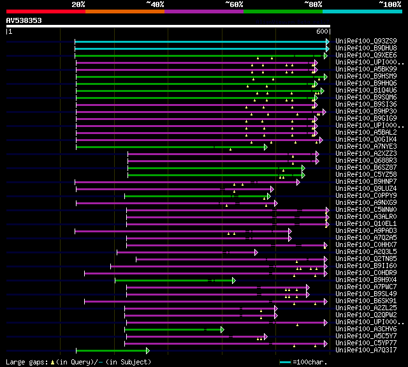
Task: Click the purple ~60% identity legend segment
Action: (x=204, y=11)
